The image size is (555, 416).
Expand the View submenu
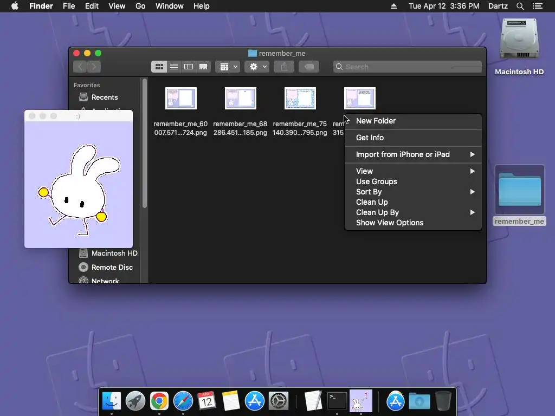click(x=413, y=171)
